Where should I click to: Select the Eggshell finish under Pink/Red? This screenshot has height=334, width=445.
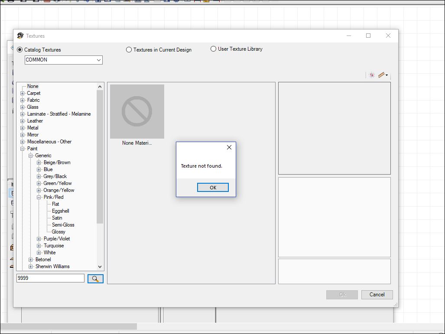tap(60, 211)
